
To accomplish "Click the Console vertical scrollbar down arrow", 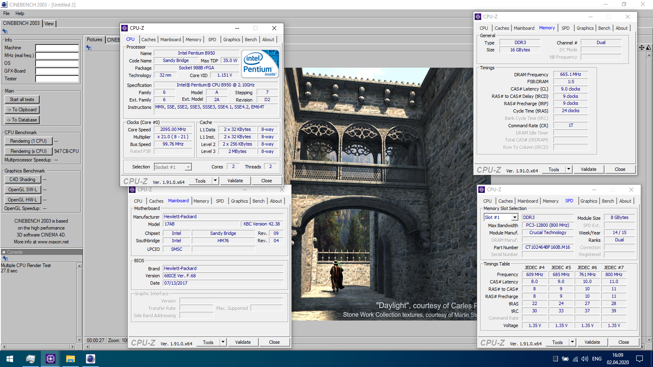I will pyautogui.click(x=79, y=340).
